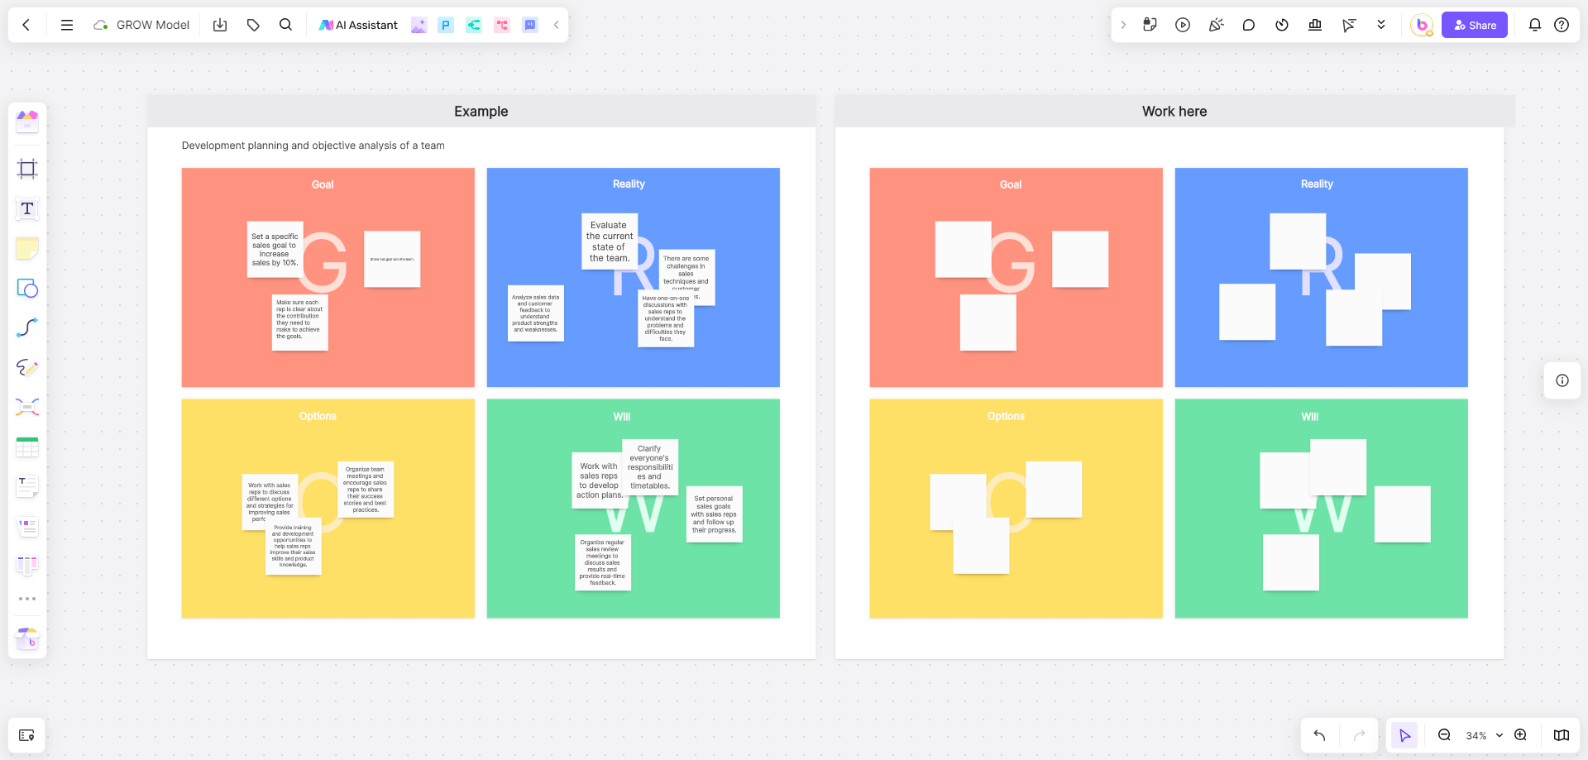Select the Pen drawing tool
The height and width of the screenshot is (760, 1588).
click(27, 367)
